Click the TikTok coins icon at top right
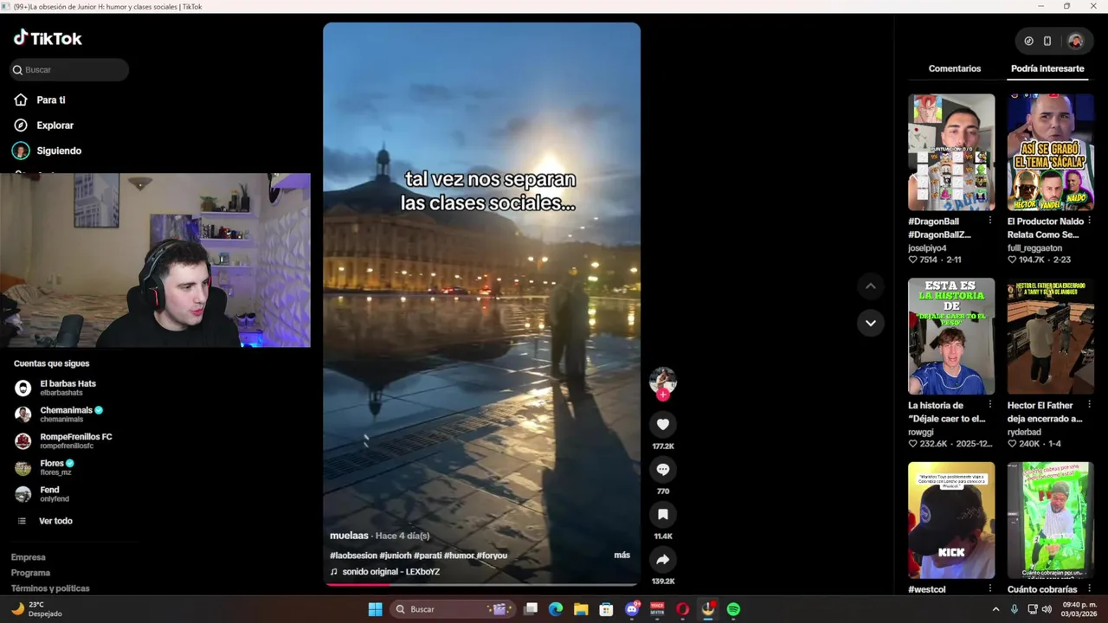The width and height of the screenshot is (1108, 623). (x=1028, y=41)
